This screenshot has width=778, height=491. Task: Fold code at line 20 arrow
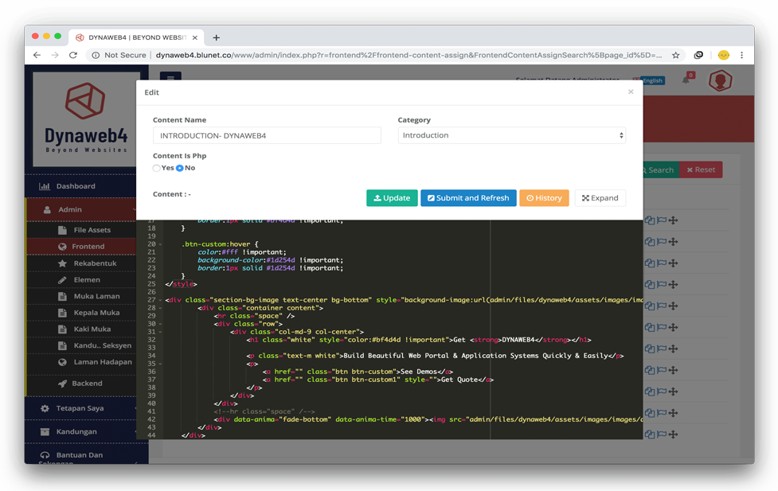click(160, 244)
